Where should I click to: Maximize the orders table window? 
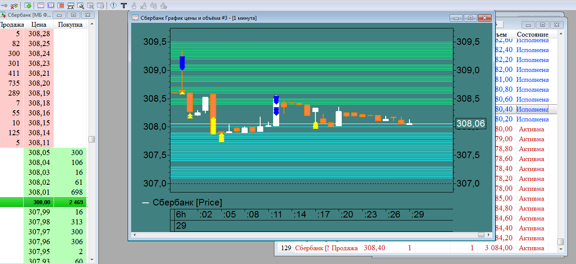[x=543, y=25]
